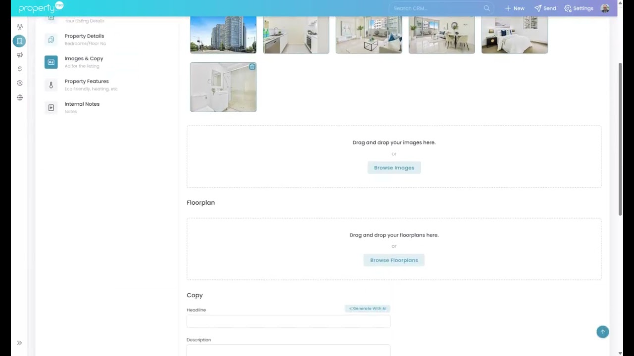Click the Send paper-plane button
Viewport: 634px width, 356px height.
click(545, 8)
